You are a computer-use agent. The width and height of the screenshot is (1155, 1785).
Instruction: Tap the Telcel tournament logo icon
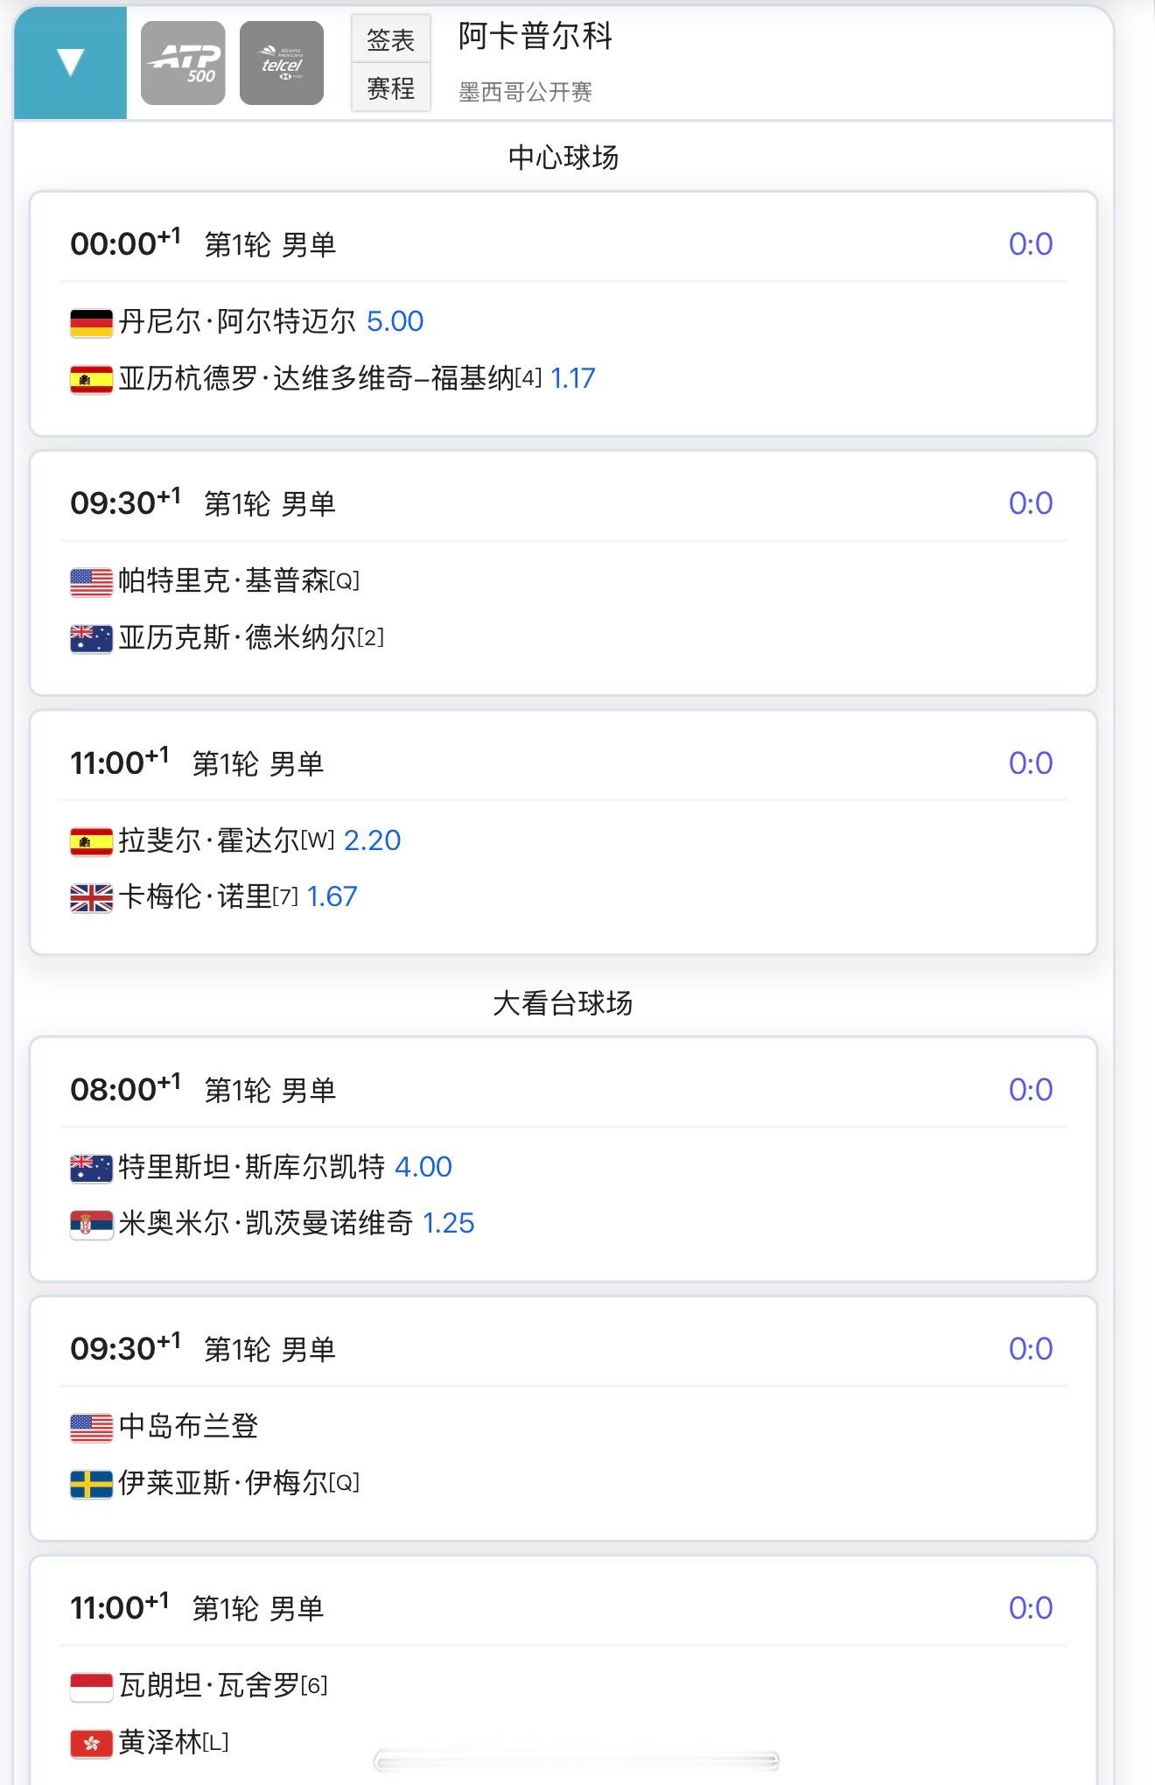[282, 63]
